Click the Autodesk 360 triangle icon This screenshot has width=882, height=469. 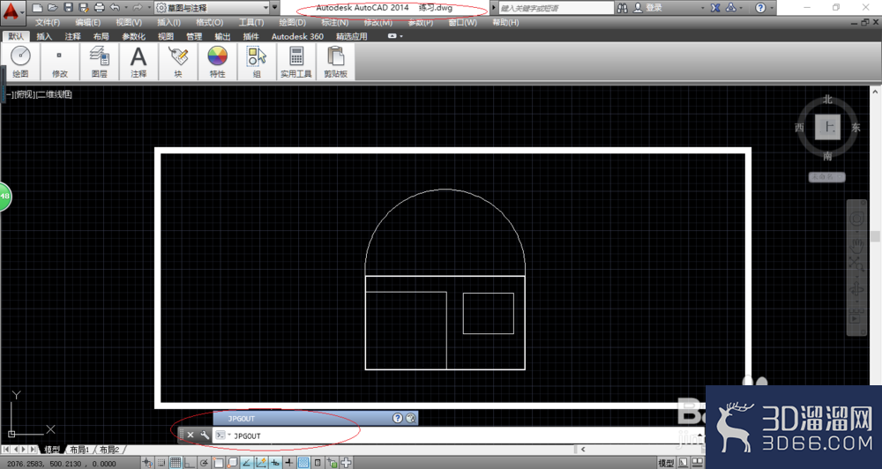click(730, 8)
